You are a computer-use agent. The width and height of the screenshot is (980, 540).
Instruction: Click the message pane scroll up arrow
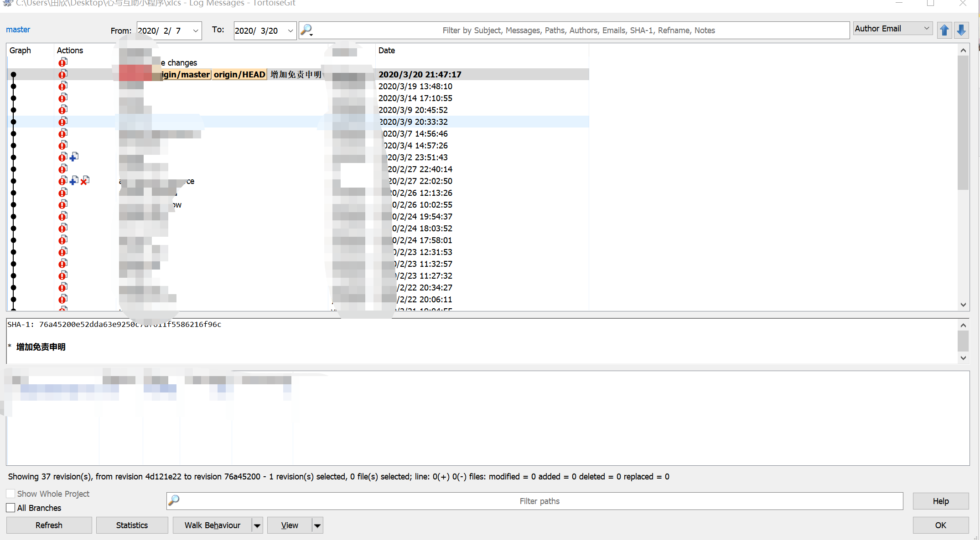point(963,325)
